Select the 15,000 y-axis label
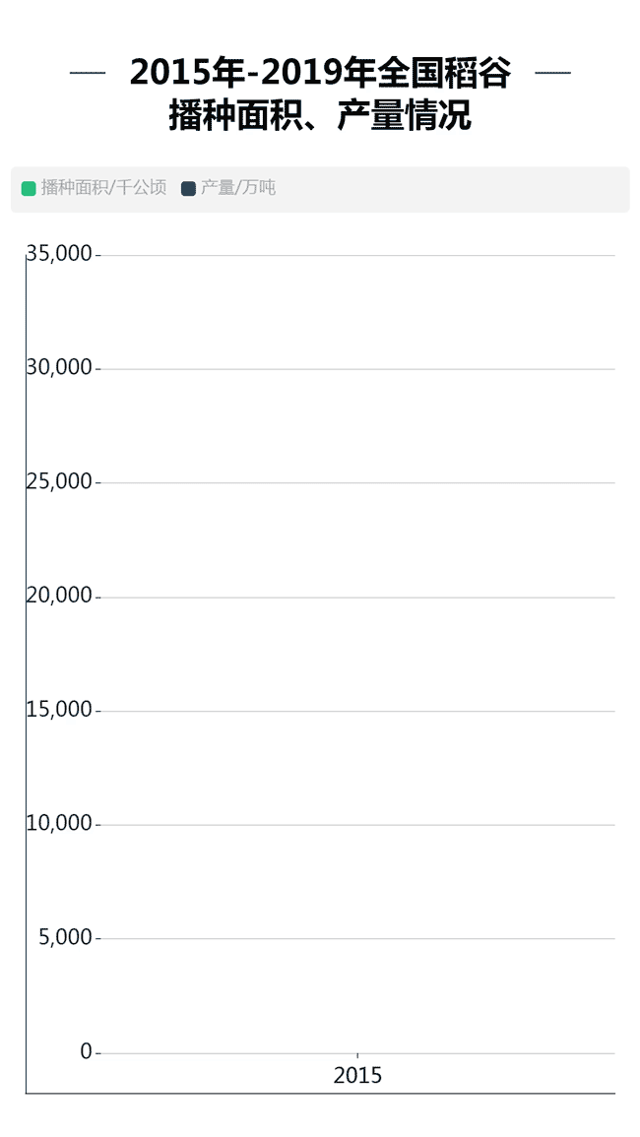640x1137 pixels. (59, 710)
